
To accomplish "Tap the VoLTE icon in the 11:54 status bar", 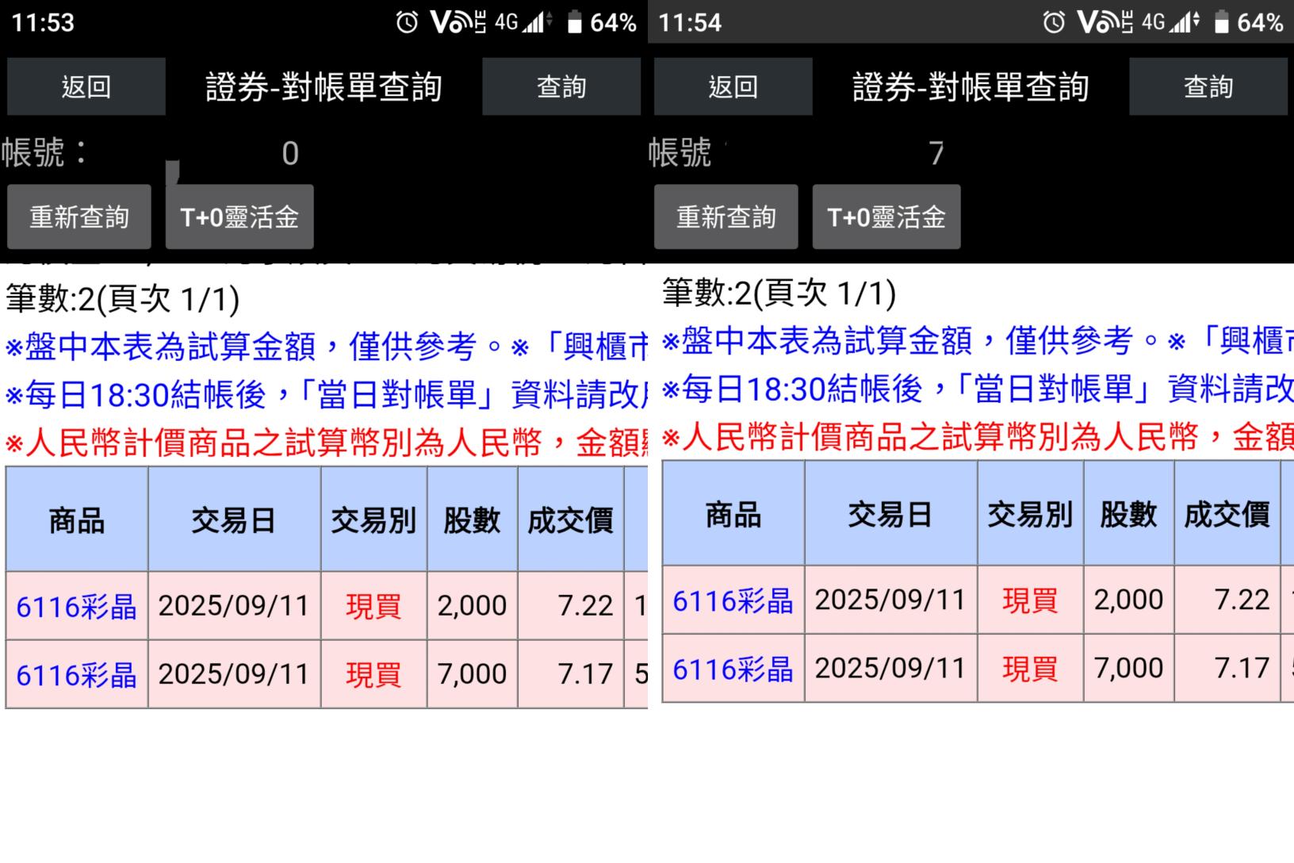I will tap(1105, 22).
